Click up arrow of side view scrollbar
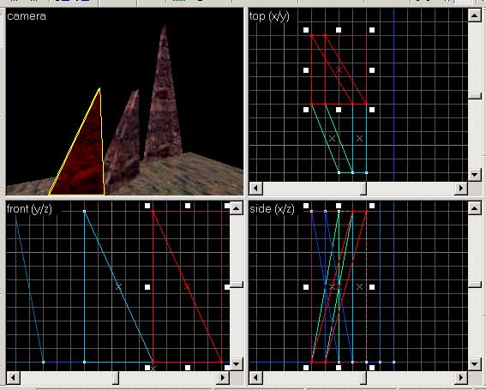Screen dimensions: 486x390 point(474,208)
